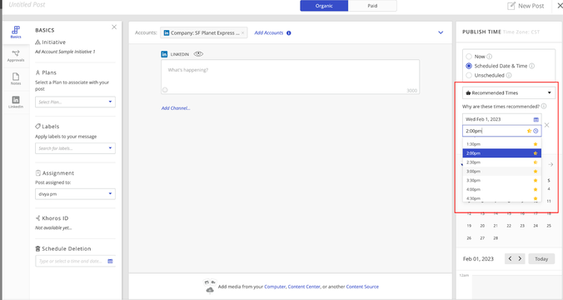This screenshot has width=563, height=300.
Task: Click the Add Channel link
Action: point(176,108)
